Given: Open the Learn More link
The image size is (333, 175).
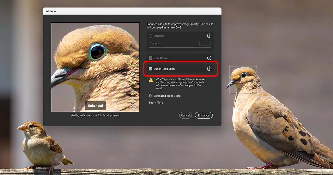Looking at the screenshot, I should pos(156,102).
